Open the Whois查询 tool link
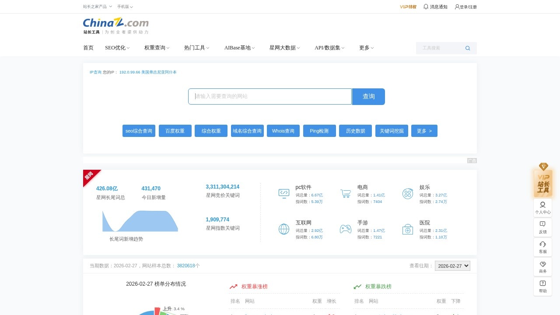Viewport: 560px width, 315px height. (x=283, y=131)
